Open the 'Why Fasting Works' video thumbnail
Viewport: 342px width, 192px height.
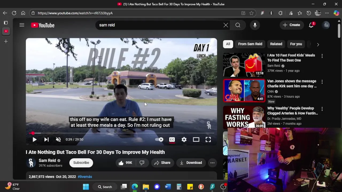tap(244, 117)
